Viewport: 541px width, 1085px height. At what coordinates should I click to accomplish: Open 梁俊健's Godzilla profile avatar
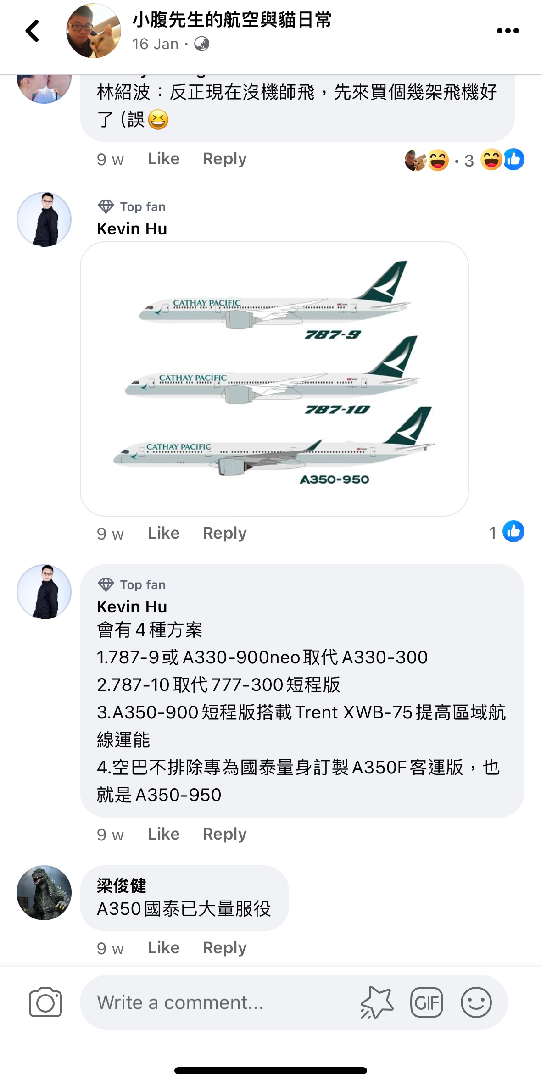pyautogui.click(x=44, y=893)
